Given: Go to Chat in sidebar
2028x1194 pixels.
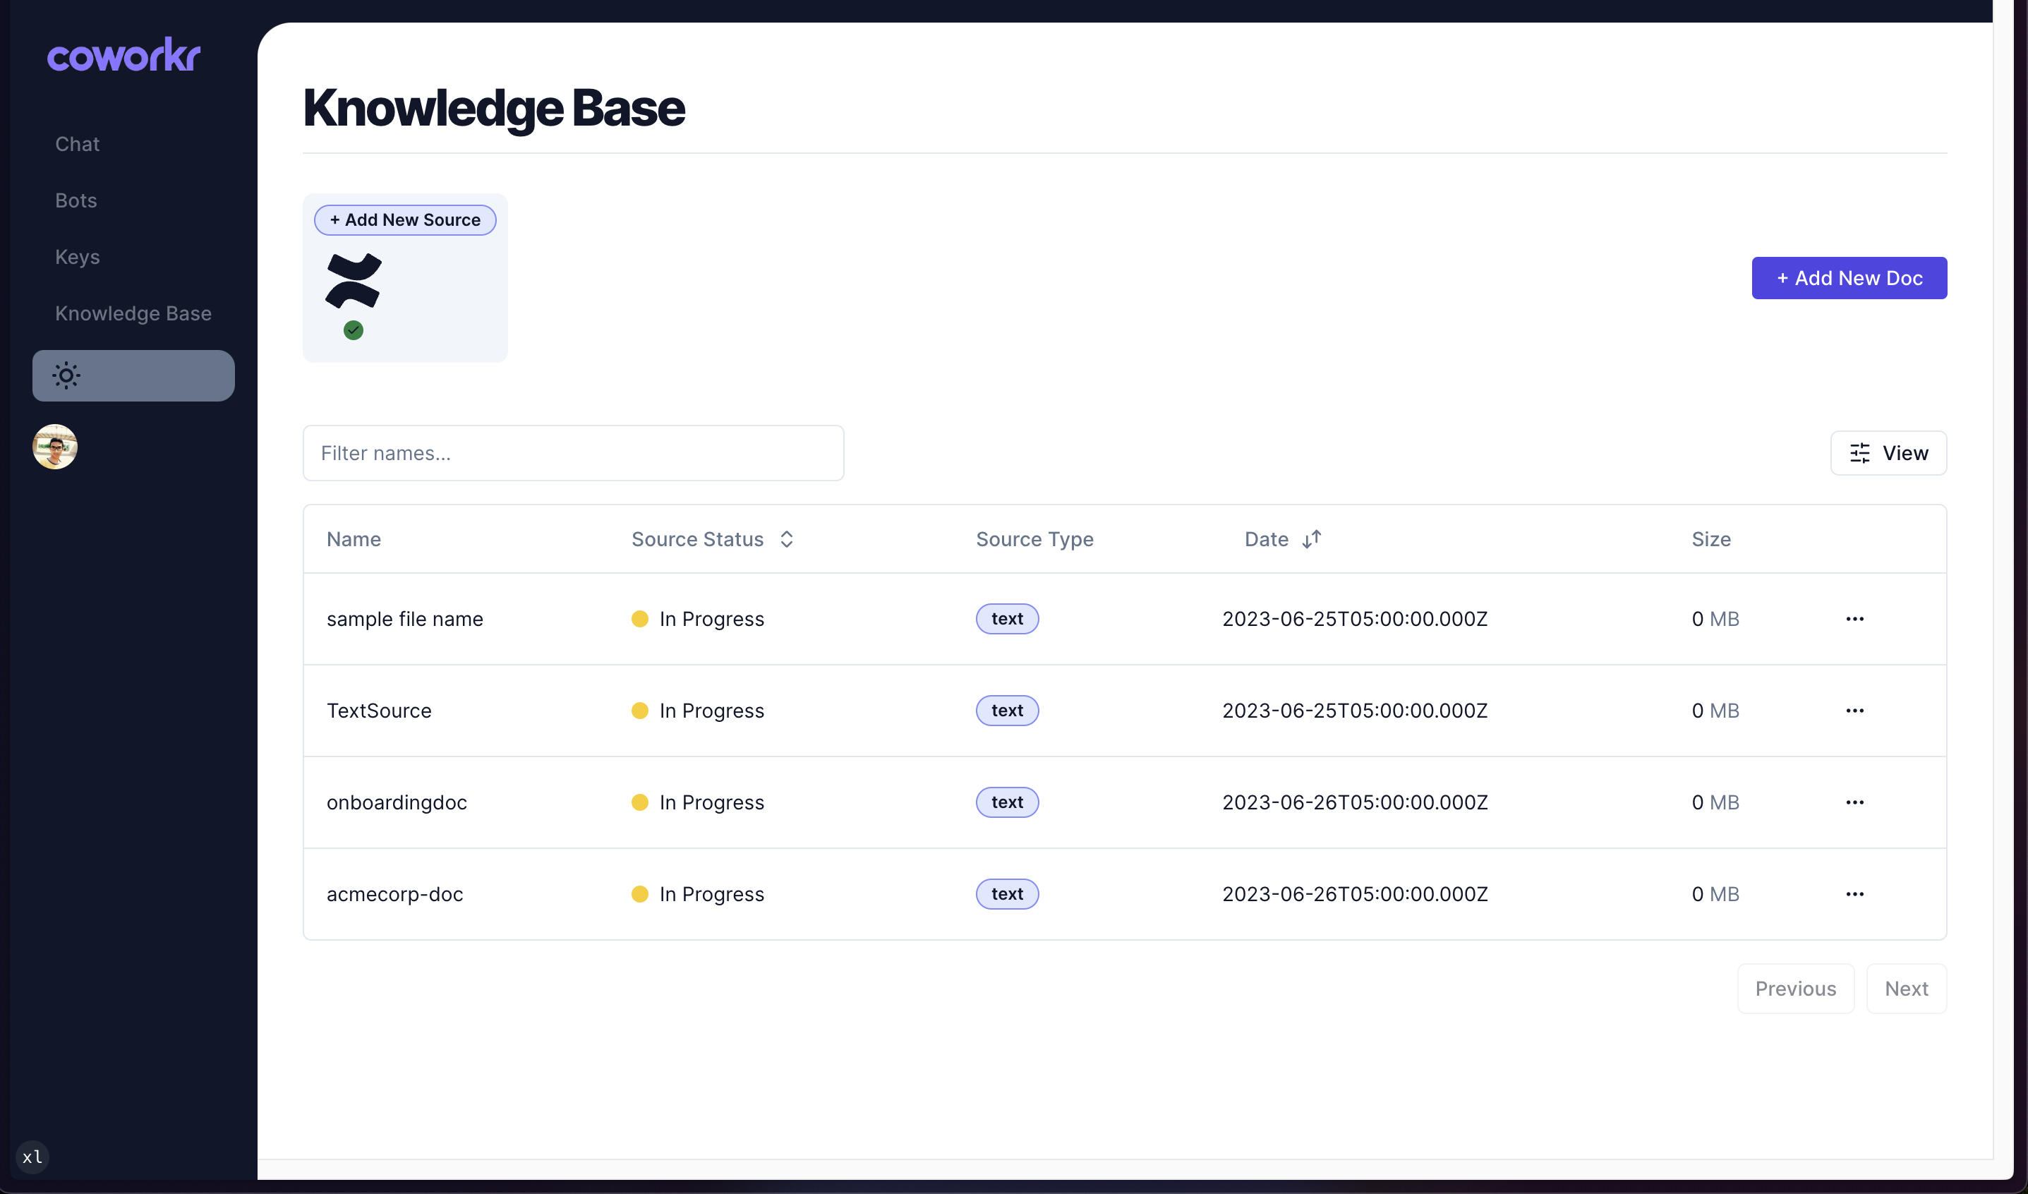Looking at the screenshot, I should click(x=77, y=144).
